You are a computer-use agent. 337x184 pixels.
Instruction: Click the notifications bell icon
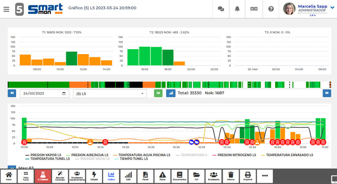click(237, 9)
